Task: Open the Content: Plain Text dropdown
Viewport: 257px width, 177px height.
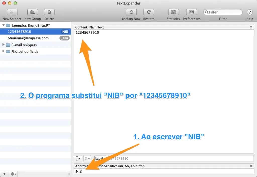Action: coord(164,27)
